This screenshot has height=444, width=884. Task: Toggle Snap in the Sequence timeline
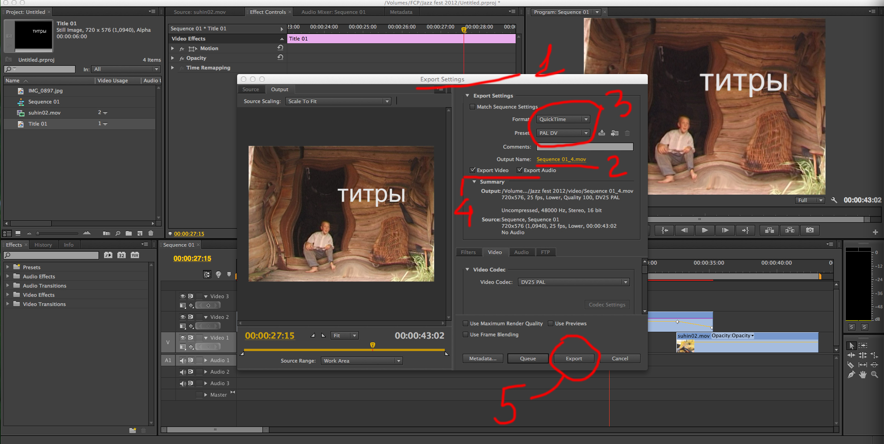208,274
